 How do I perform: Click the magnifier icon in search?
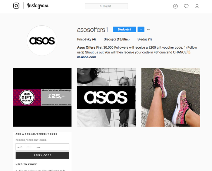point(101,6)
